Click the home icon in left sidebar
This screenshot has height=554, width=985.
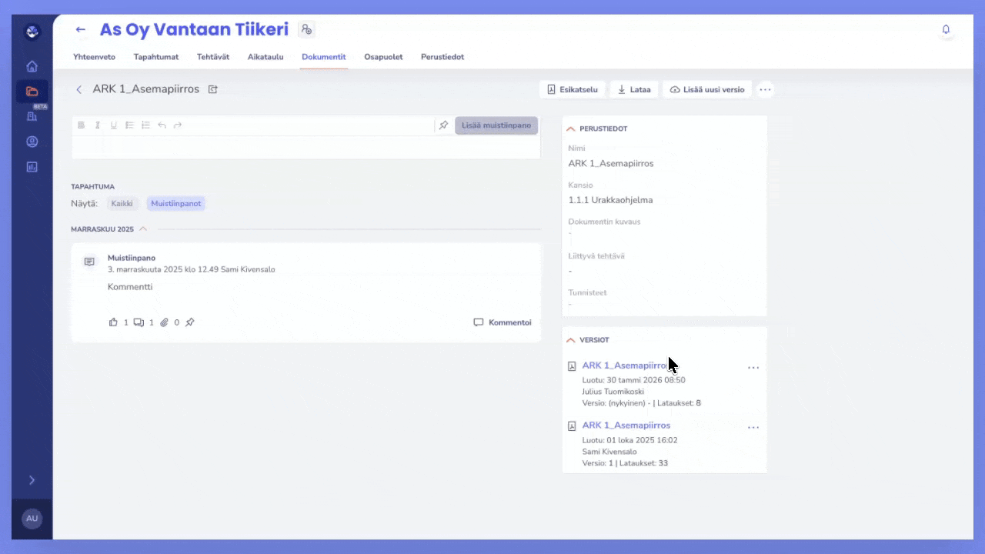32,66
